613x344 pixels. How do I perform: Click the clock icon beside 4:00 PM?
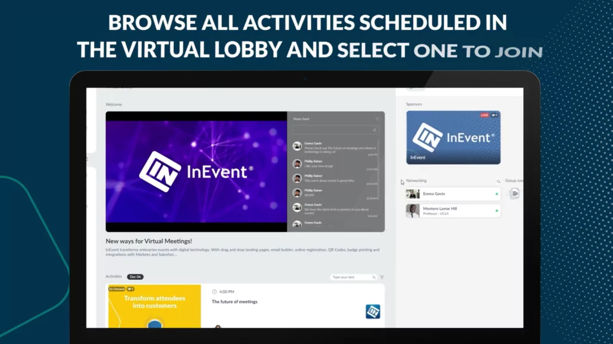click(214, 292)
